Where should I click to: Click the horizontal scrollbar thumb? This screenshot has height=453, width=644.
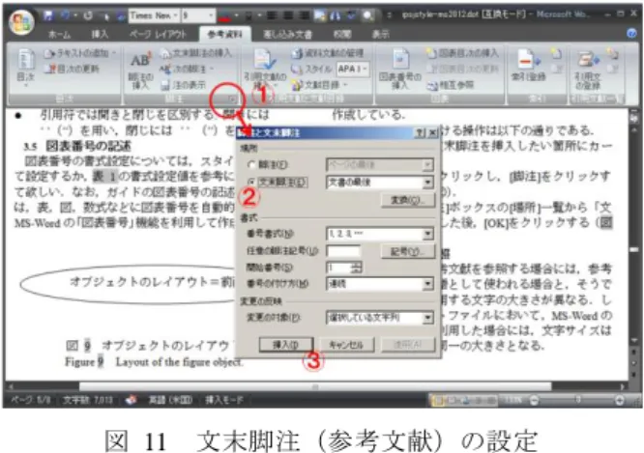pos(315,386)
